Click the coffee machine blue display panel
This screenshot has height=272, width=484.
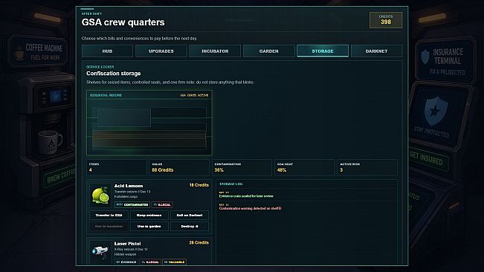55,97
